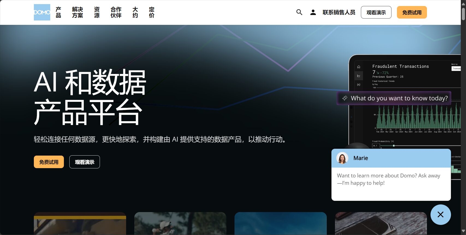The width and height of the screenshot is (466, 235).
Task: Click the (x) variable icon in the dashboard
Action: click(x=359, y=85)
